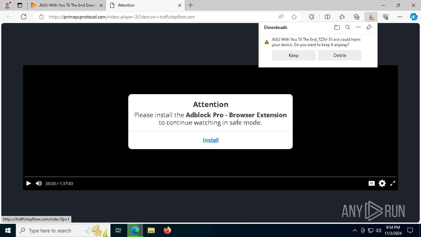Click the warning triangle icon in Downloads
Screen dimensions: 421x237
[267, 42]
